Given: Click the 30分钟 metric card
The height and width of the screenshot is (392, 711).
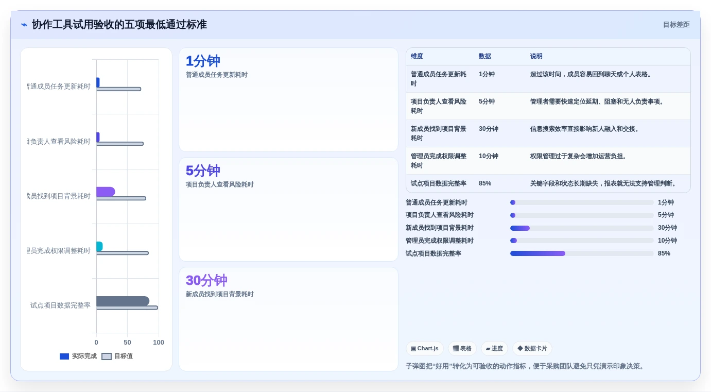Looking at the screenshot, I should pyautogui.click(x=288, y=319).
